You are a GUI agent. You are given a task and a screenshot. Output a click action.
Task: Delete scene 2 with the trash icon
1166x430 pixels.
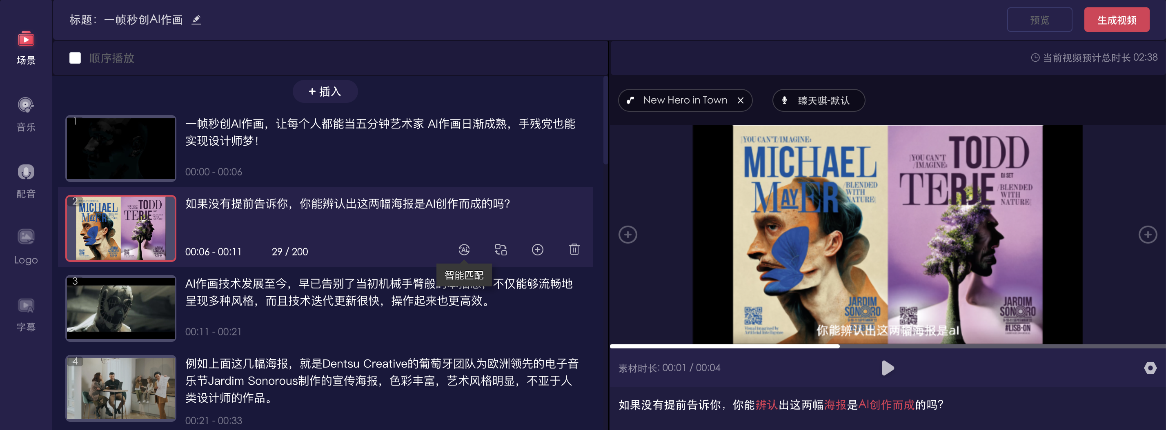tap(574, 250)
